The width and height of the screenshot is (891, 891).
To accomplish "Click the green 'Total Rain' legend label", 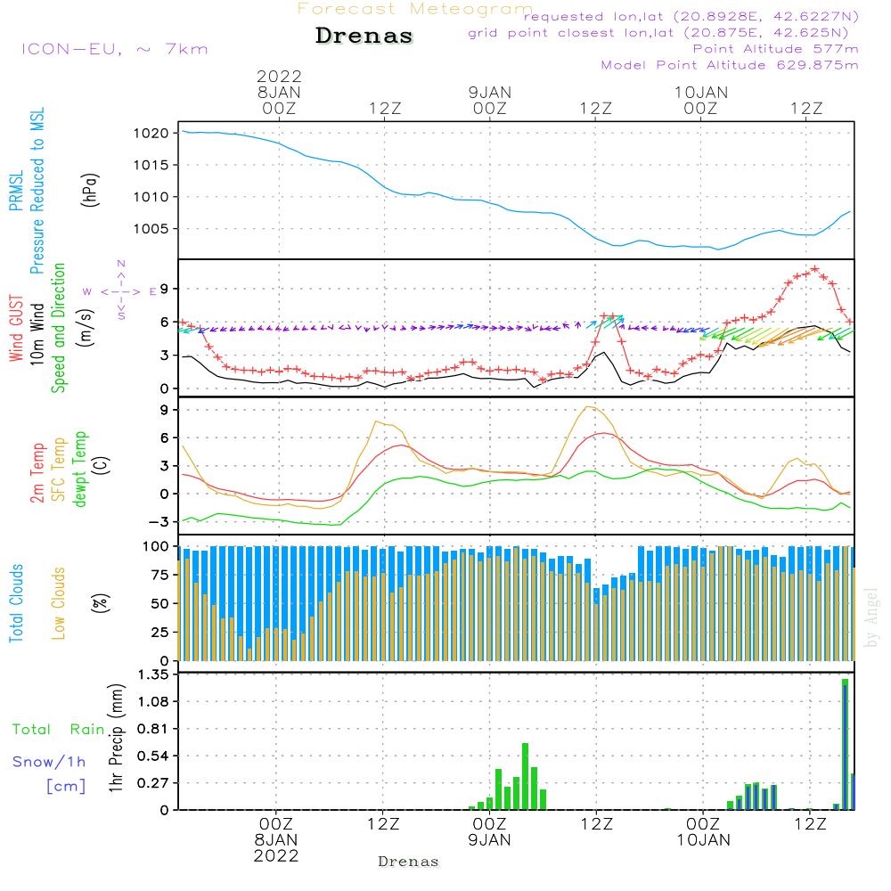I will [x=59, y=729].
